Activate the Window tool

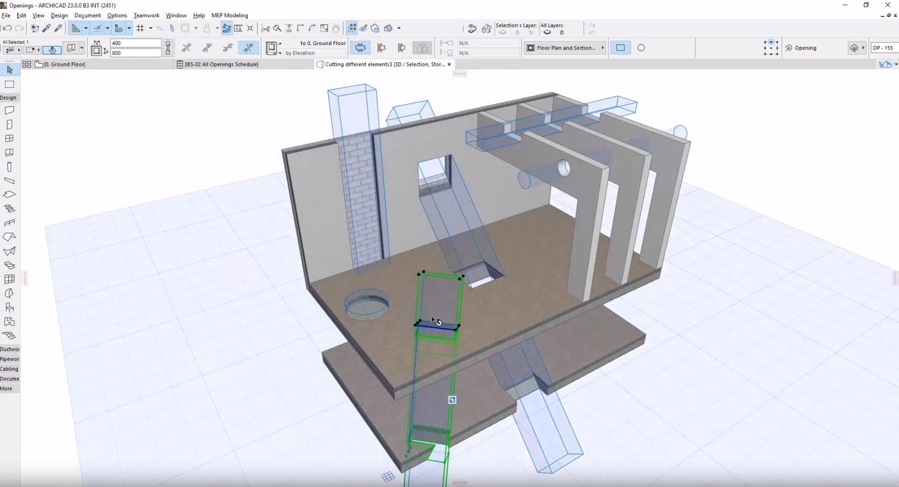click(x=9, y=139)
